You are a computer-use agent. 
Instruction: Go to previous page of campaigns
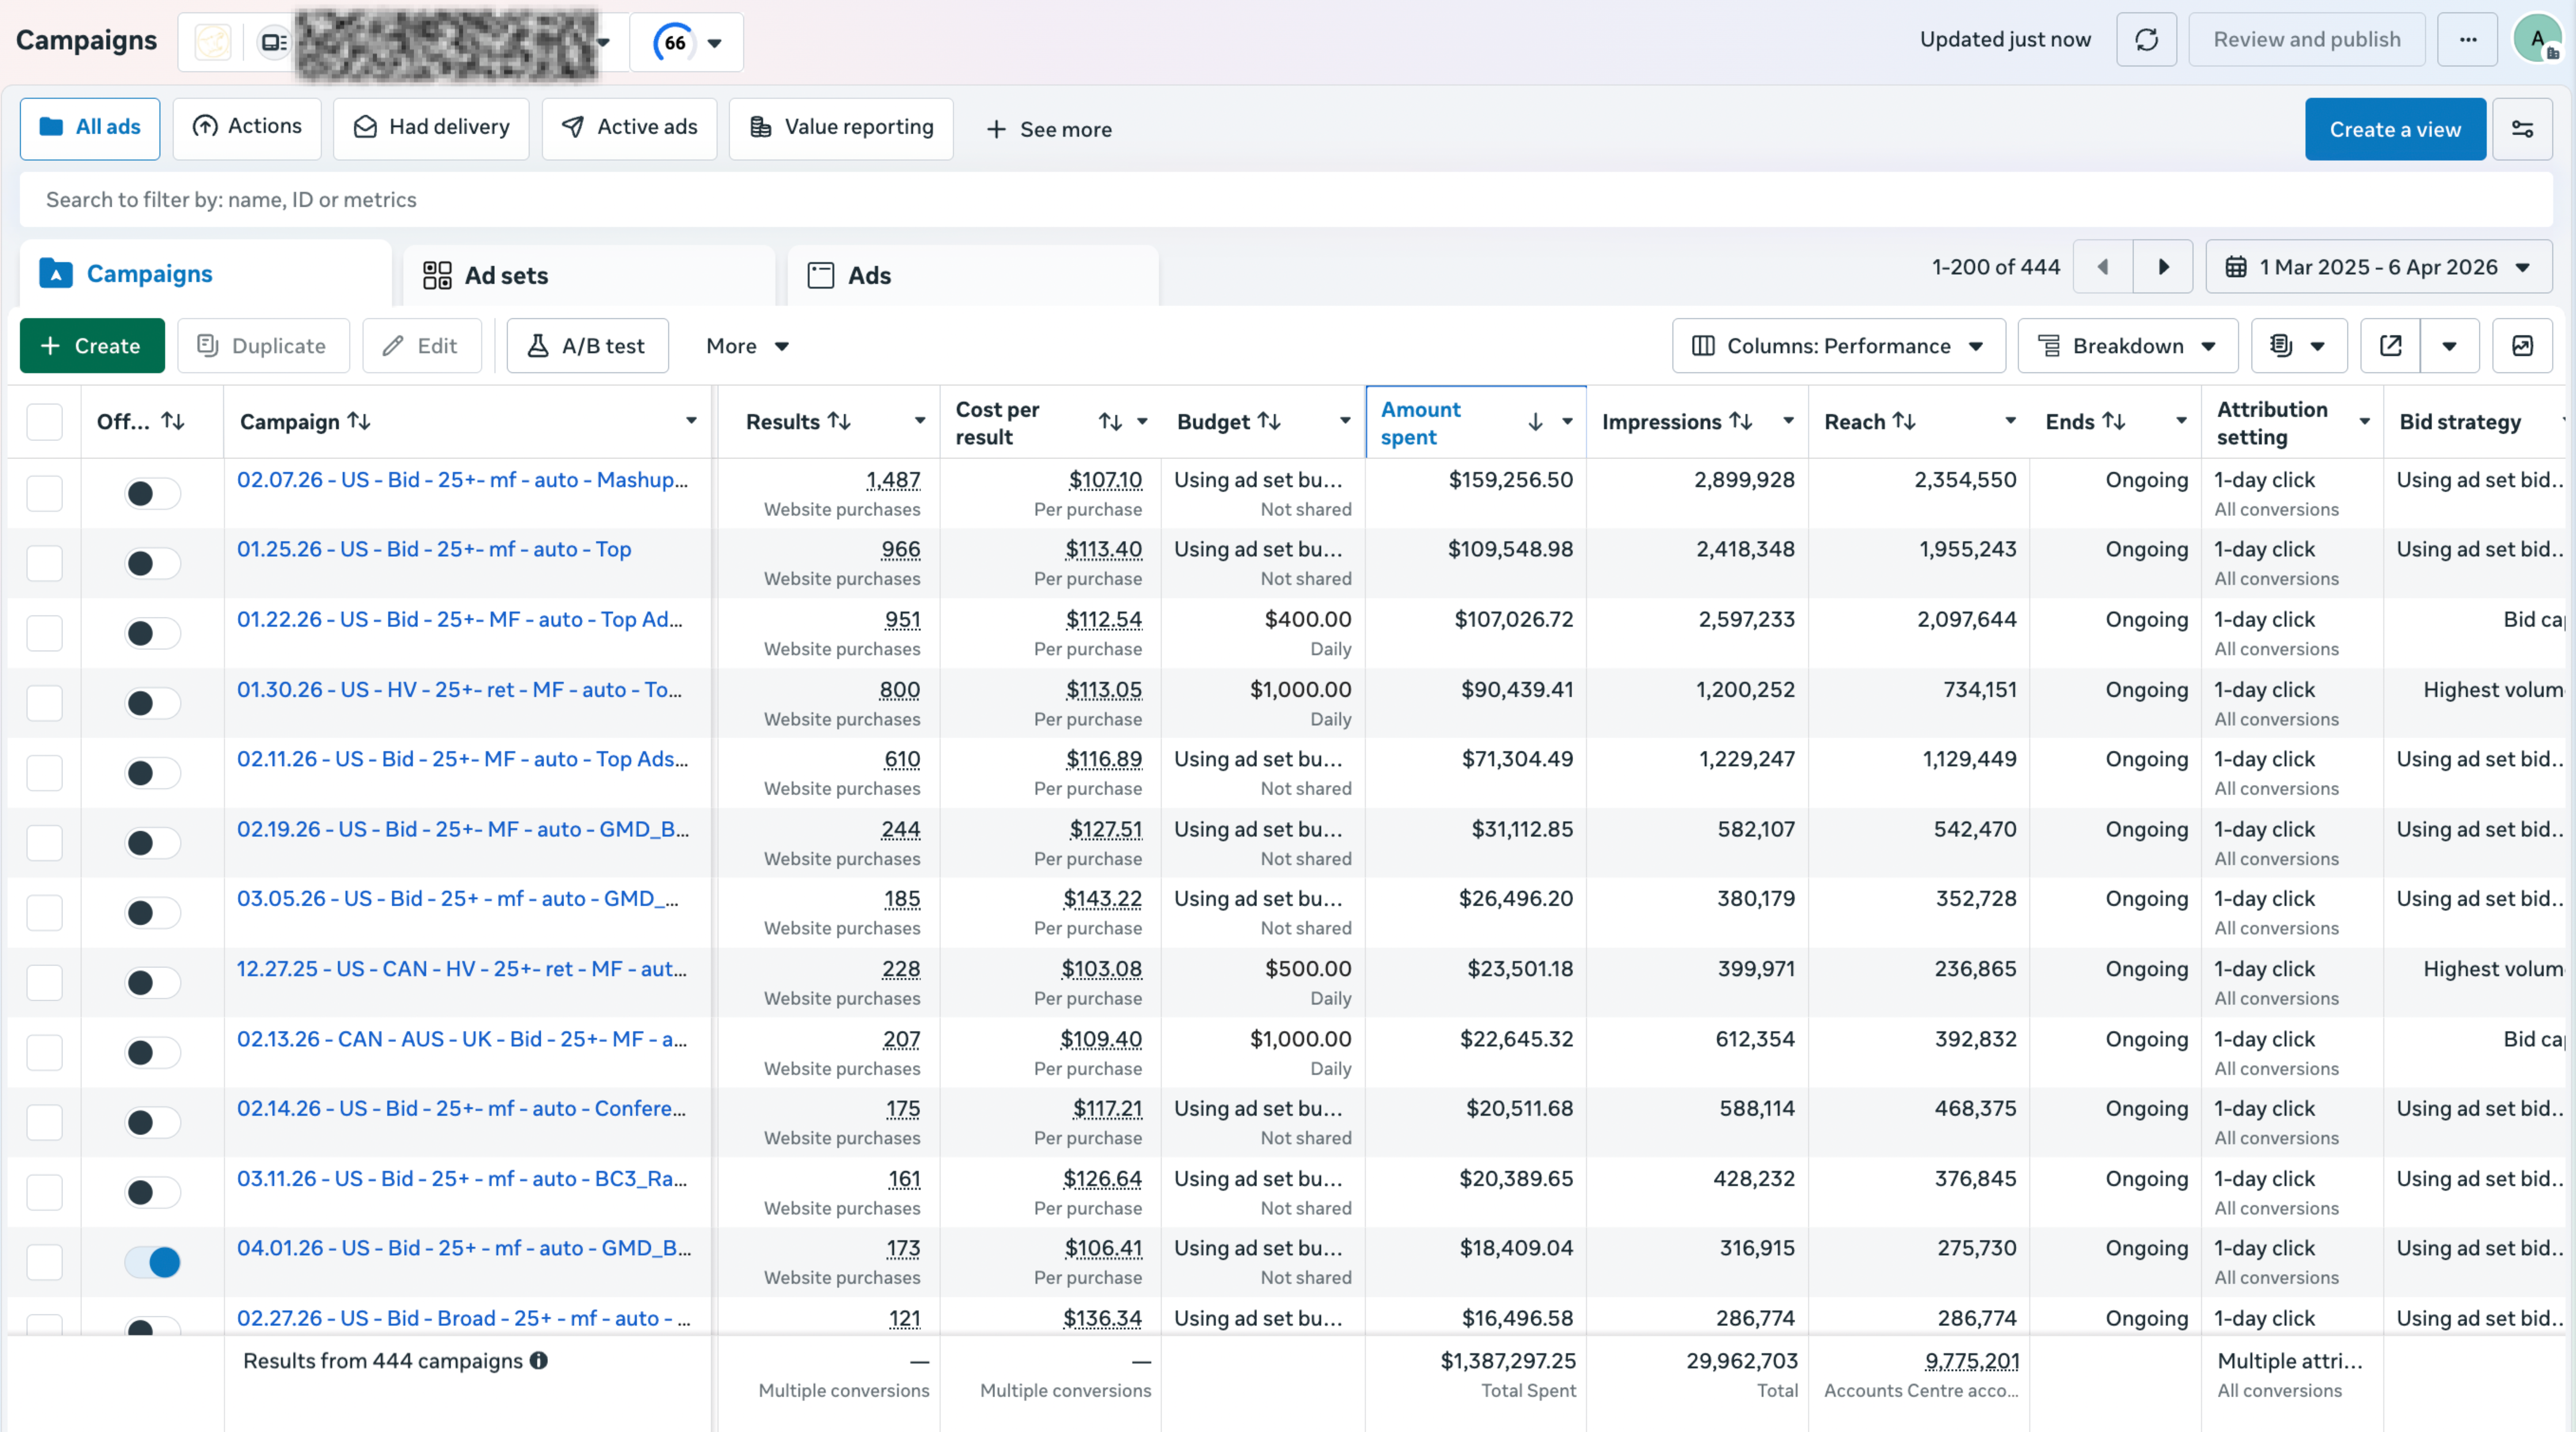pos(2102,267)
